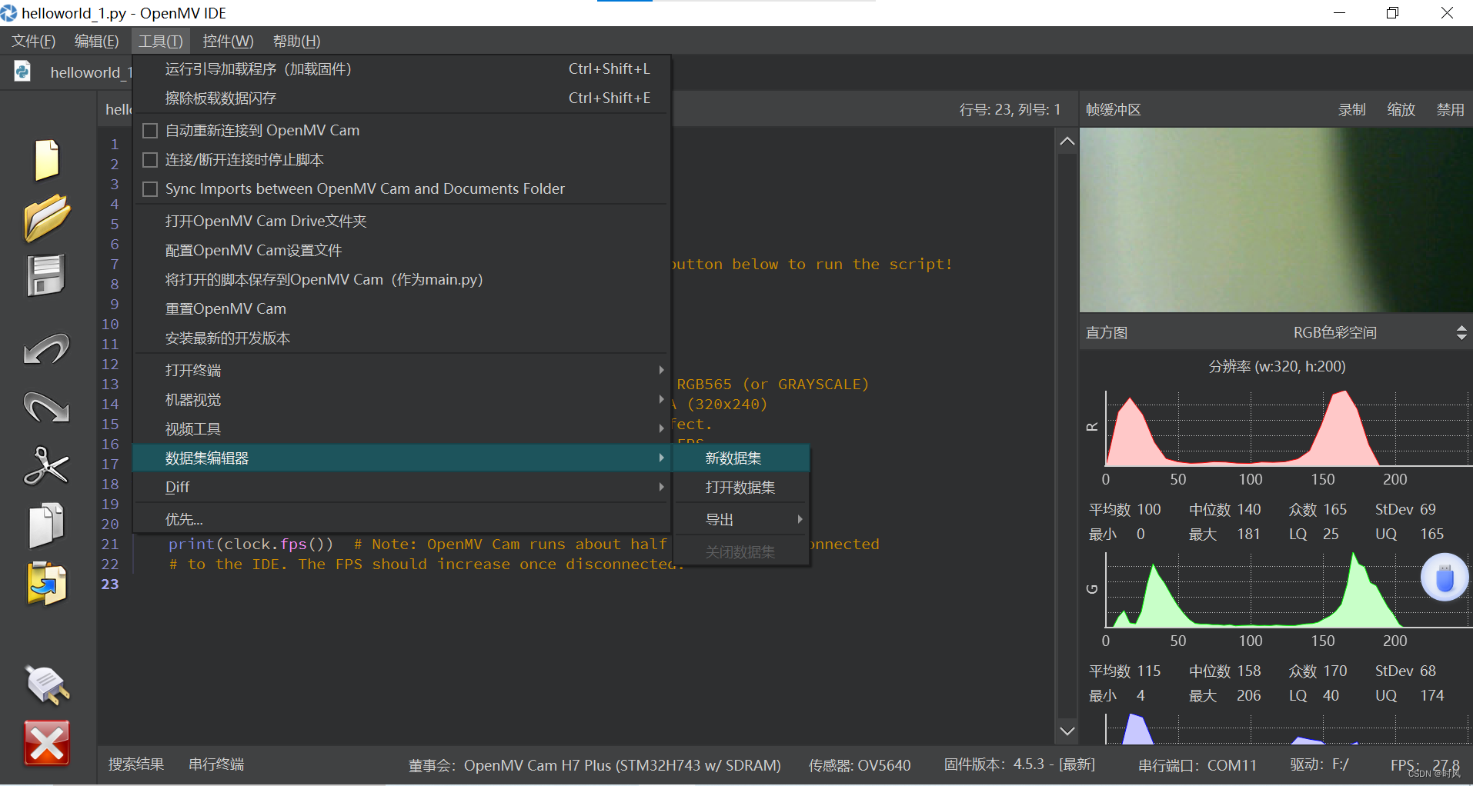This screenshot has height=786, width=1473.
Task: Open the OpenMV Cam Drive folder entry
Action: (401, 221)
